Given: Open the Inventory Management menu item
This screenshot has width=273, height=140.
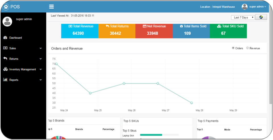Looking at the screenshot, I should point(23,69).
